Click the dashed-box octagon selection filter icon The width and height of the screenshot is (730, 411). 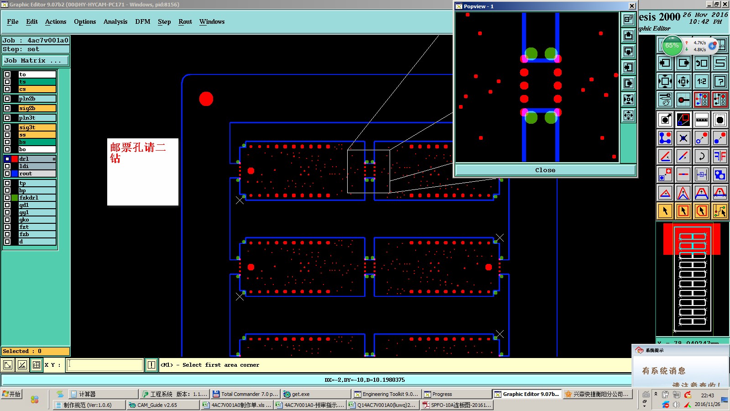[720, 120]
